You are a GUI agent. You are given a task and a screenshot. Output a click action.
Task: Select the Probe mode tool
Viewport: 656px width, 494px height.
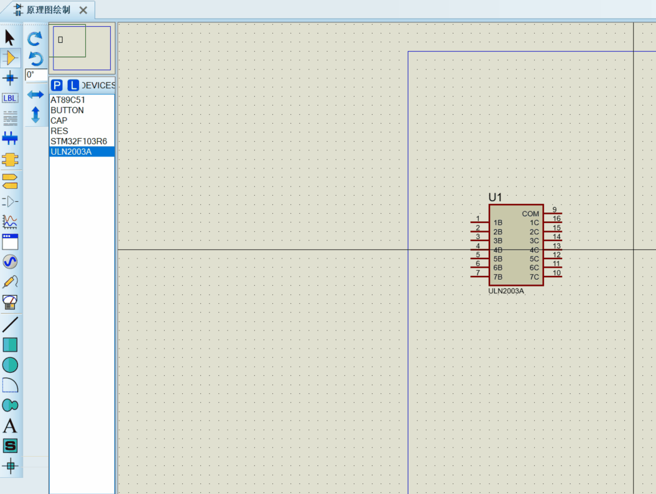click(x=10, y=282)
